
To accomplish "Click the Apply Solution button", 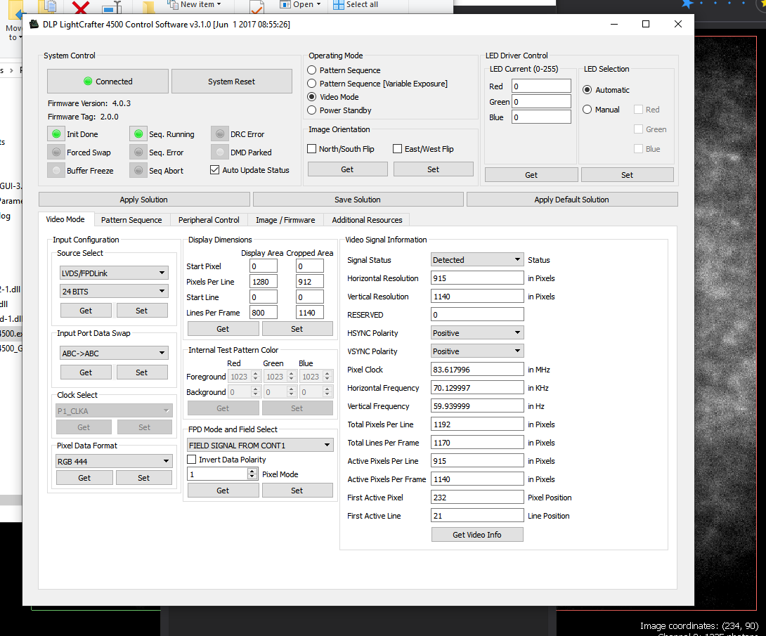I will 144,200.
